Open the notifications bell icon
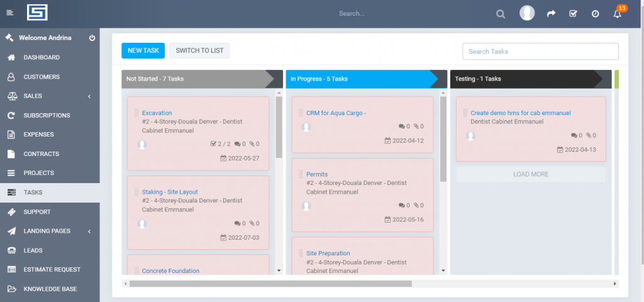The height and width of the screenshot is (302, 644). pos(617,13)
